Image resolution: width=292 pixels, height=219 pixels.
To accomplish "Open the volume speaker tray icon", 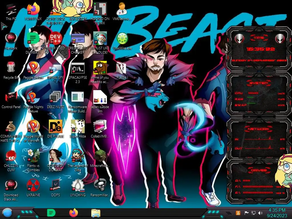I will (x=260, y=213).
